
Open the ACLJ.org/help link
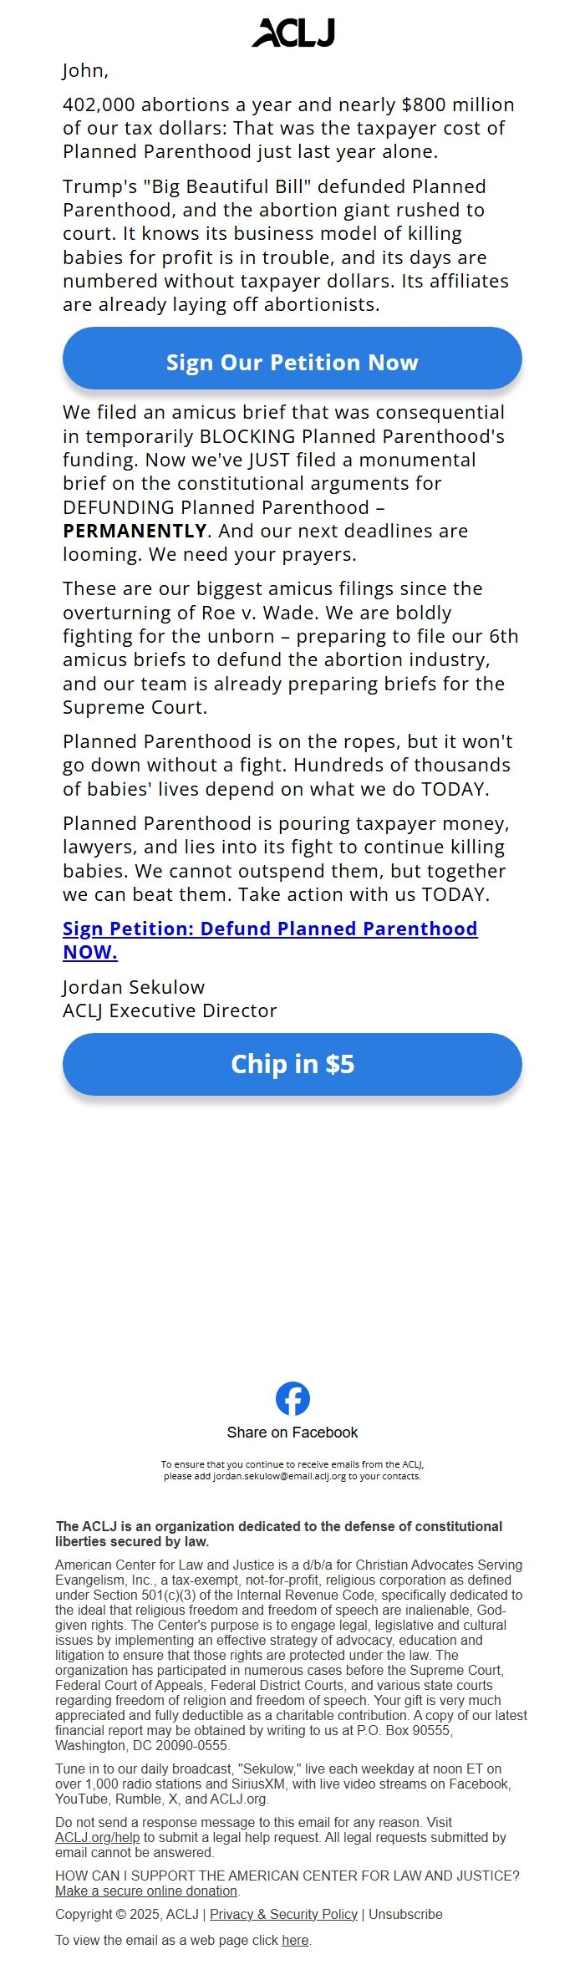click(x=97, y=1837)
